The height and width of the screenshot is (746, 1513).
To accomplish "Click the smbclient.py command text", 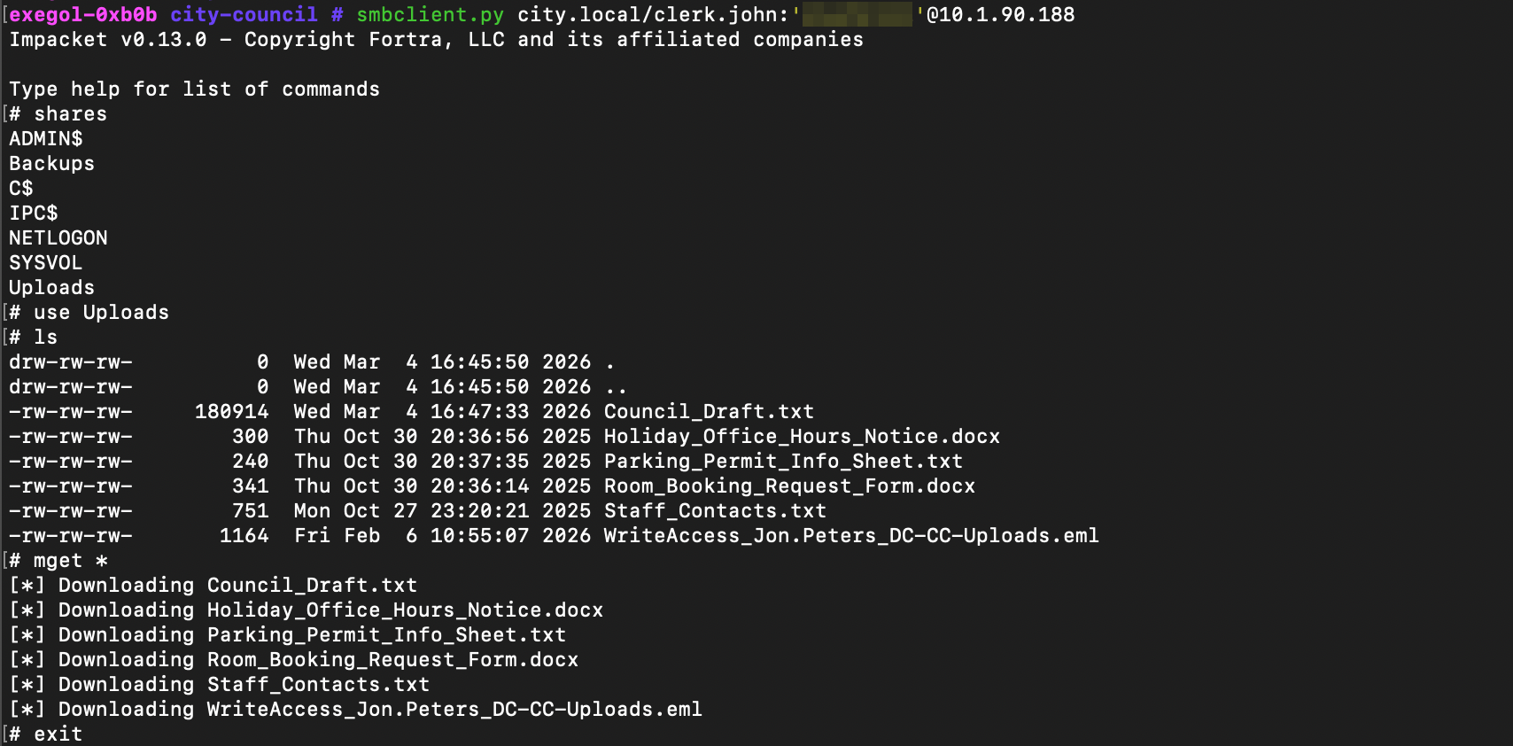I will pyautogui.click(x=430, y=15).
